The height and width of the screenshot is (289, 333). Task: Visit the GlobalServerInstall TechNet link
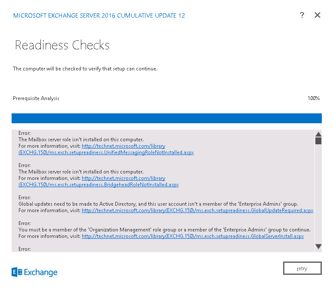coord(192,236)
